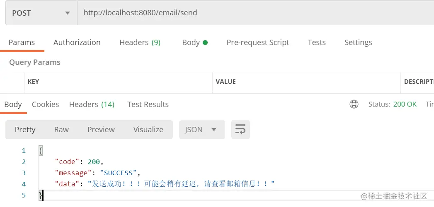Open the response Headers (14) tab
Image resolution: width=434 pixels, height=207 pixels.
[x=92, y=105]
